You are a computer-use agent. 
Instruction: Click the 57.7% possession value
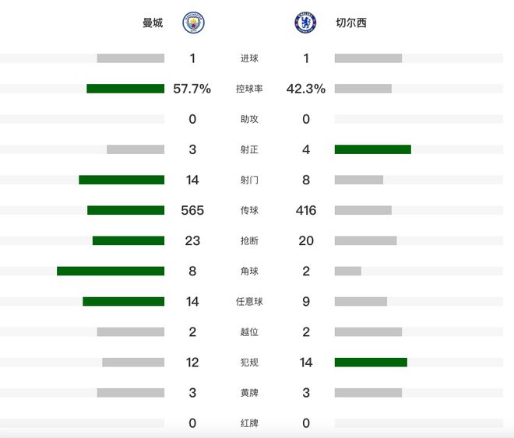(192, 89)
